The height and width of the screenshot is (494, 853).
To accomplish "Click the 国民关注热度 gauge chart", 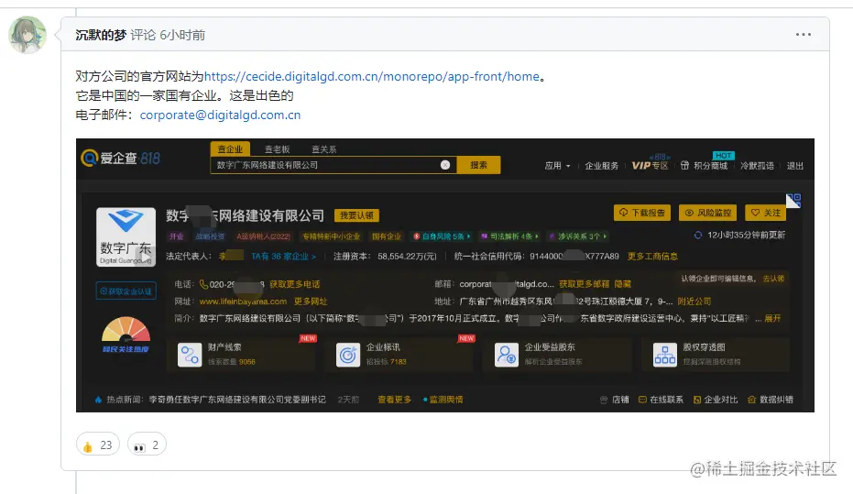I will [x=126, y=335].
